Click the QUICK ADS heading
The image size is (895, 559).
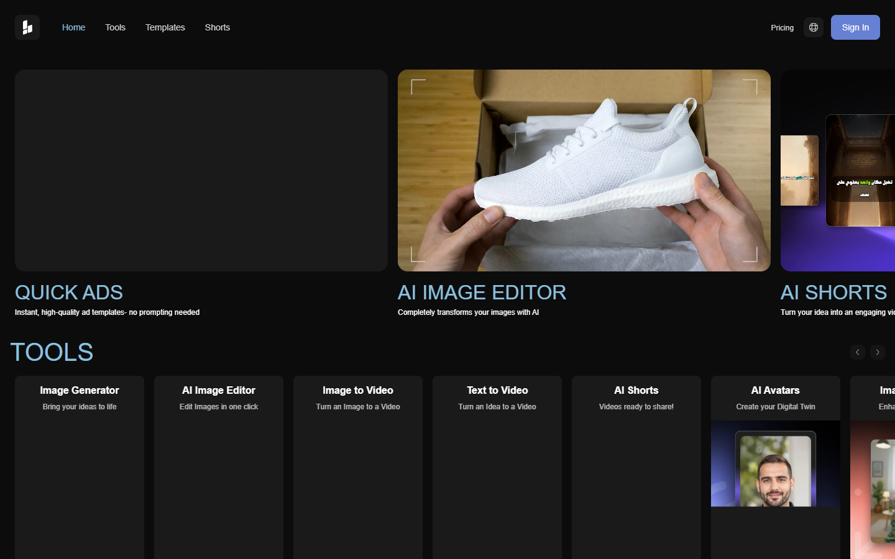pyautogui.click(x=69, y=293)
